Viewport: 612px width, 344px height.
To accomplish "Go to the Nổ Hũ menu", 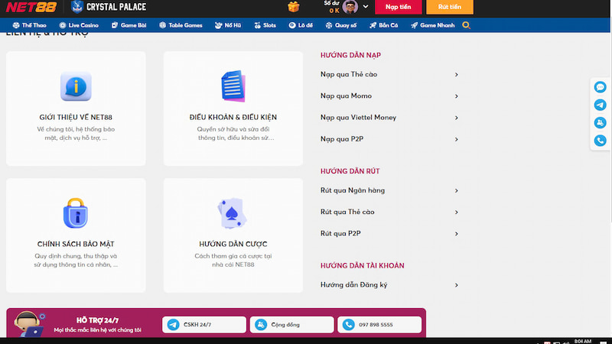I will 227,25.
